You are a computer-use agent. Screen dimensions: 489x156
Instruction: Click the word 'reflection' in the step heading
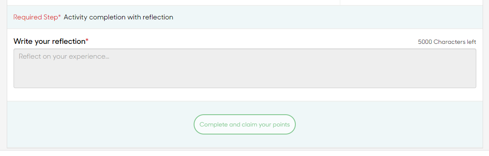pyautogui.click(x=158, y=17)
